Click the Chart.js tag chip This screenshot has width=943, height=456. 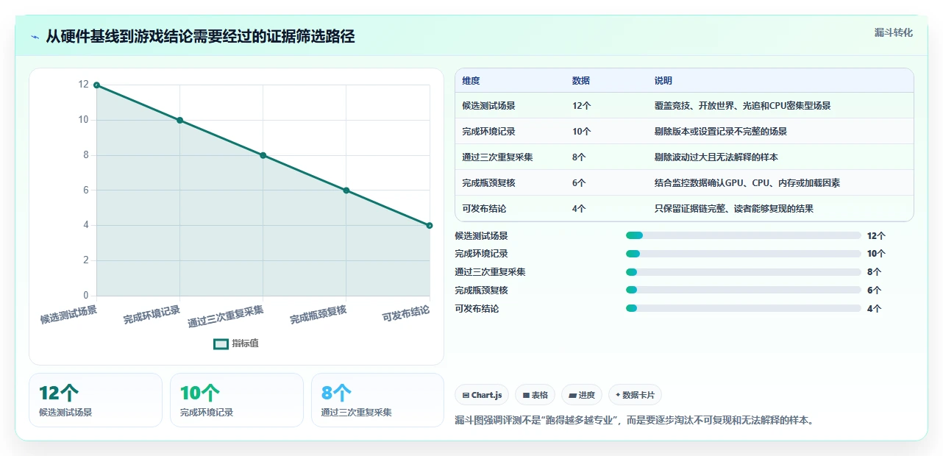(482, 395)
